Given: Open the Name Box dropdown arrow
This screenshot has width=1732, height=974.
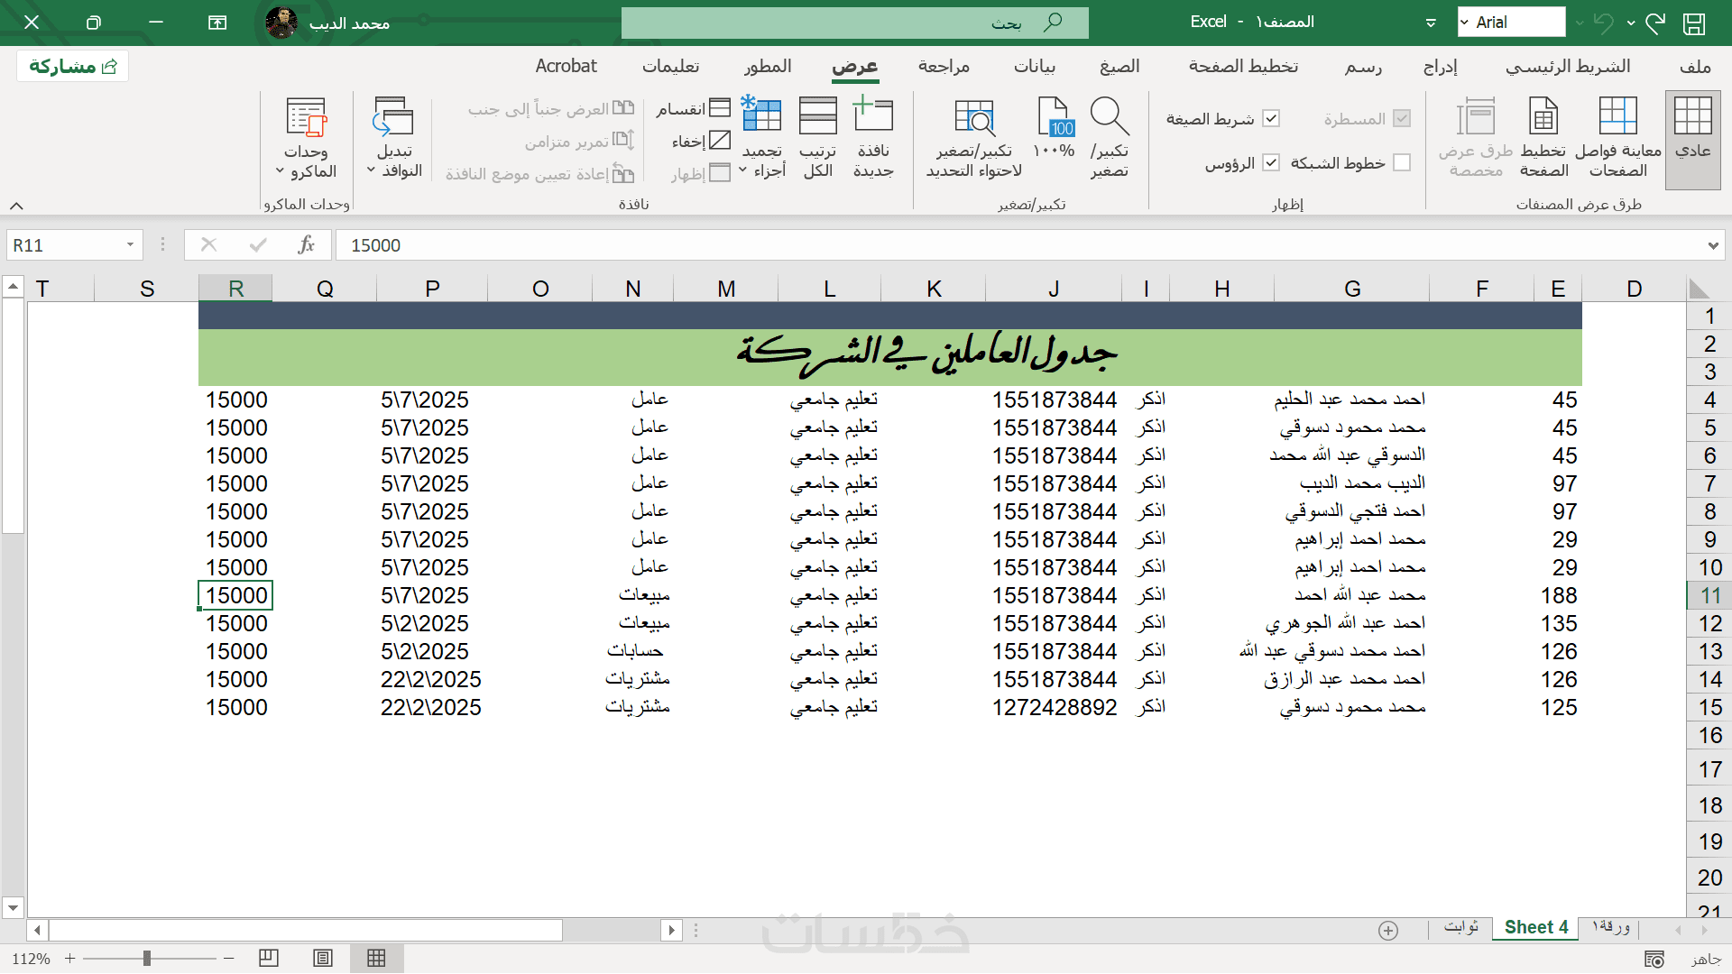Looking at the screenshot, I should point(130,245).
